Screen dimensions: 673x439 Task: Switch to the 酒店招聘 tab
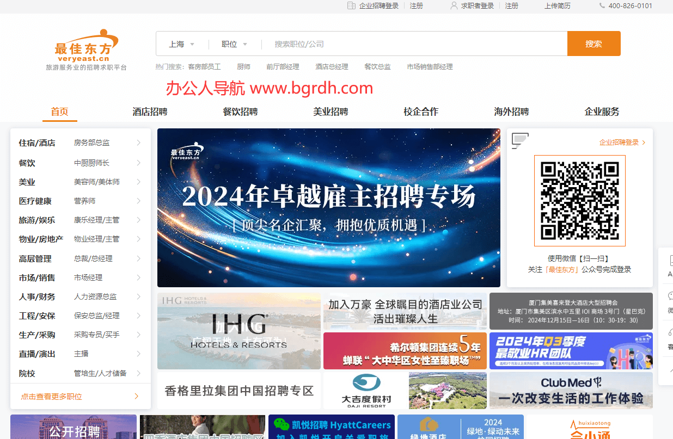tap(150, 112)
